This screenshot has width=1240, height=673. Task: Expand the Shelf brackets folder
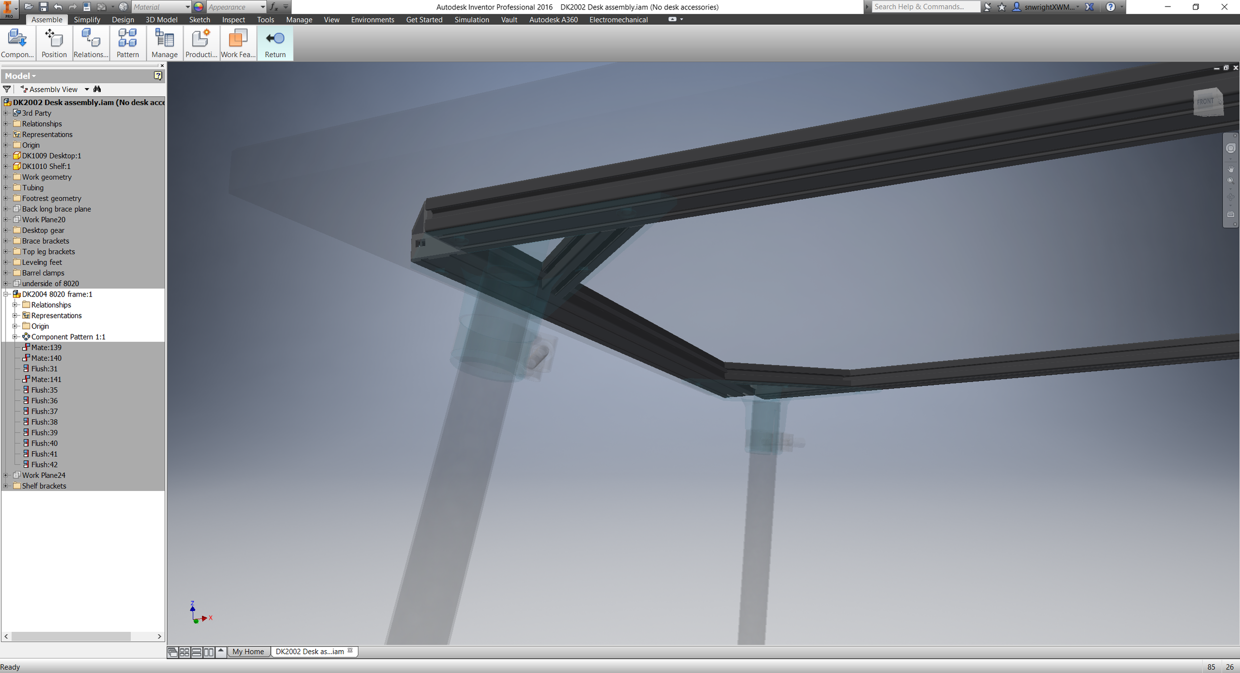tap(6, 486)
